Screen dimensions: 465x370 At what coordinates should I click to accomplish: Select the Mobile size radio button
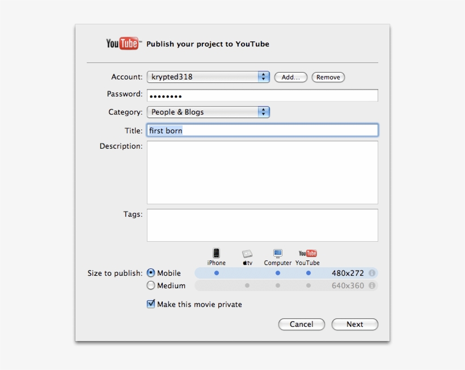click(151, 273)
